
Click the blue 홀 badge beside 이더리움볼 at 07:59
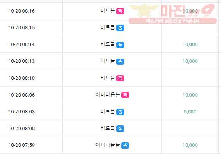125,145
